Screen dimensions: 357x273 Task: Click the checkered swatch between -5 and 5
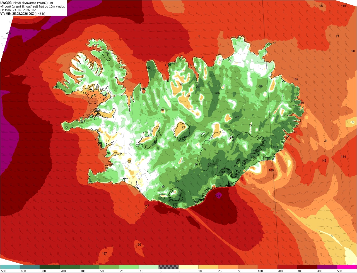coord(168,267)
